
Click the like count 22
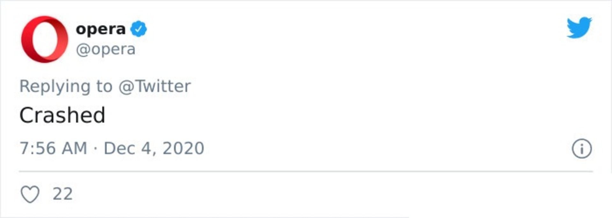62,194
